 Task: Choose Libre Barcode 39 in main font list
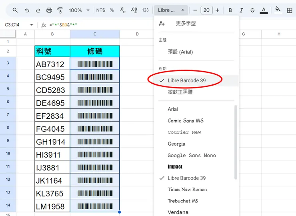[194, 178]
